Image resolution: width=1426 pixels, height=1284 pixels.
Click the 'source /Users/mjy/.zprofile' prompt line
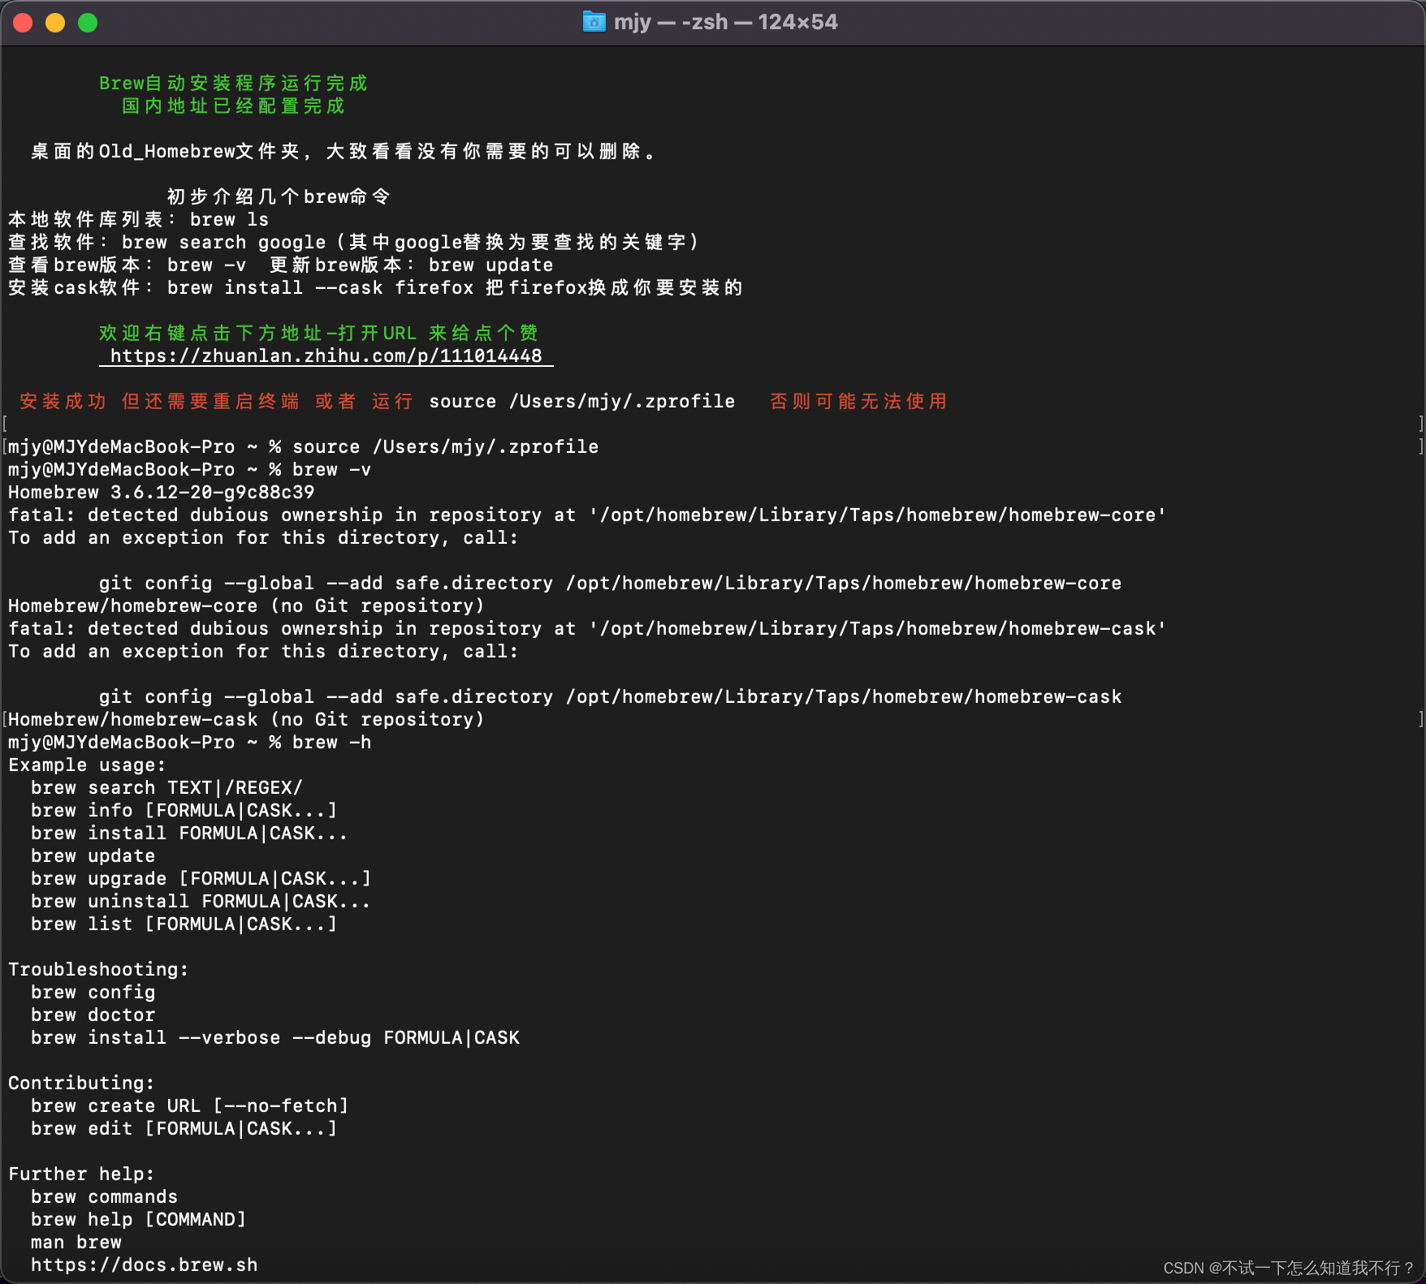point(303,447)
